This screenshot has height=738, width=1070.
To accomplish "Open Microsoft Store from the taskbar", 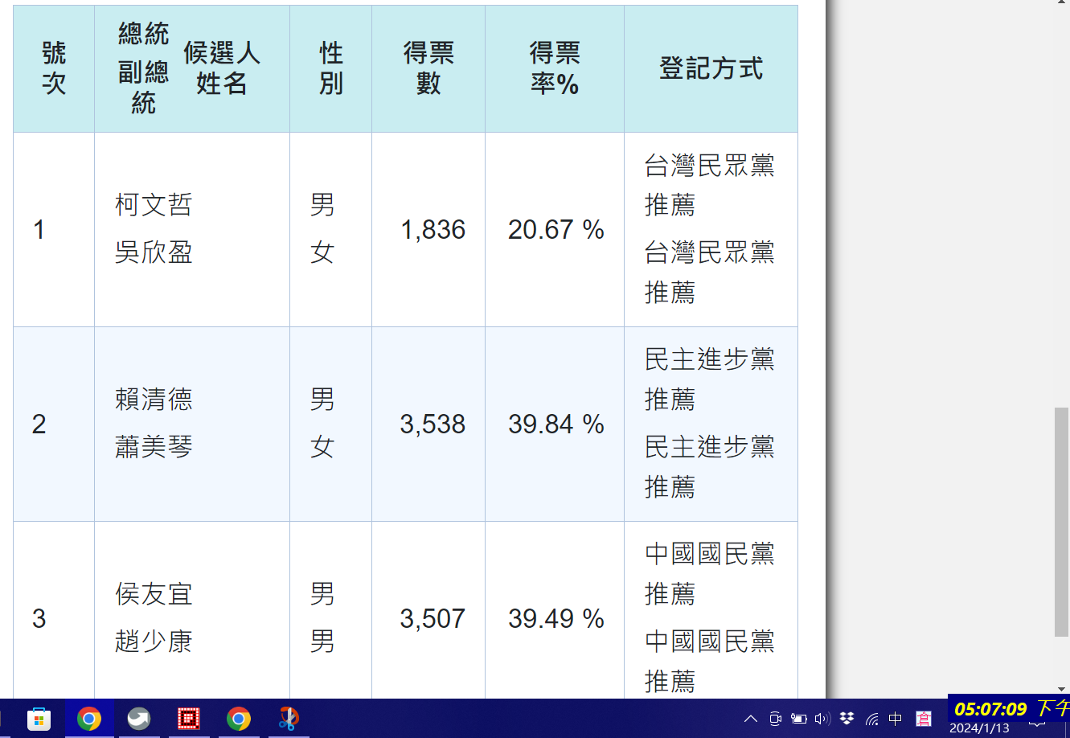I will (39, 719).
